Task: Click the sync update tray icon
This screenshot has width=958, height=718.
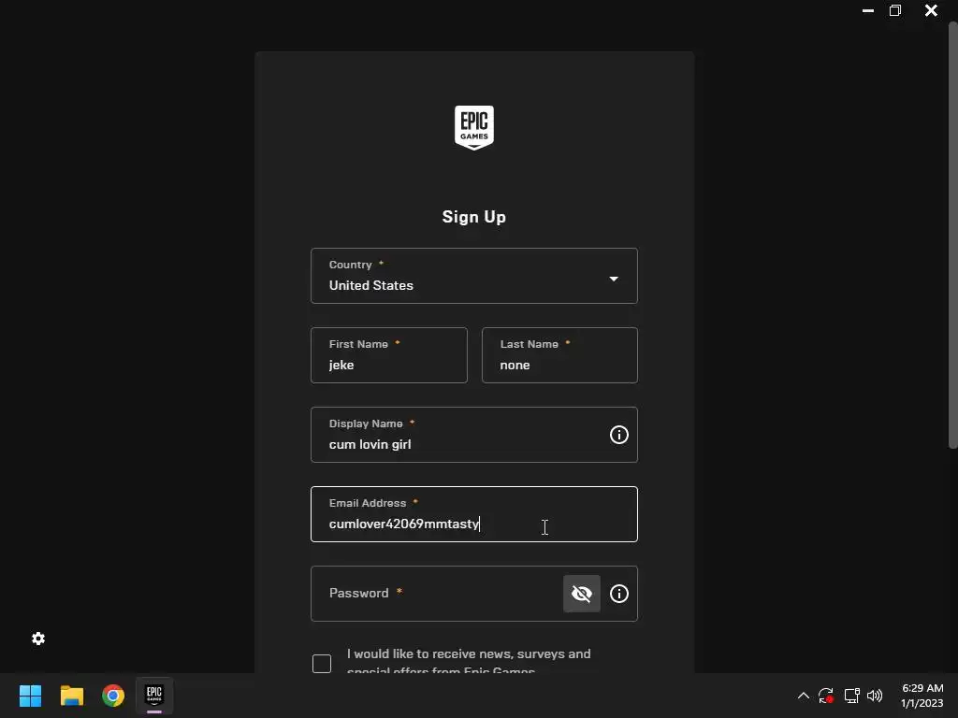Action: (x=826, y=696)
